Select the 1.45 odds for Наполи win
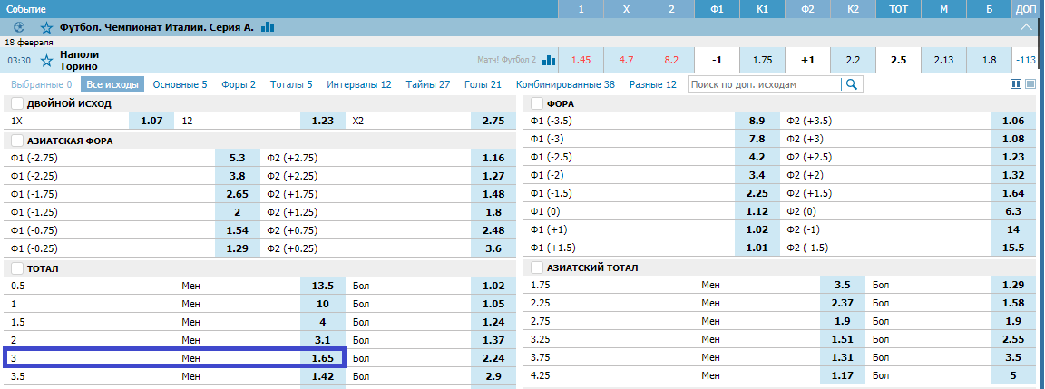1045x389 pixels. tap(581, 60)
